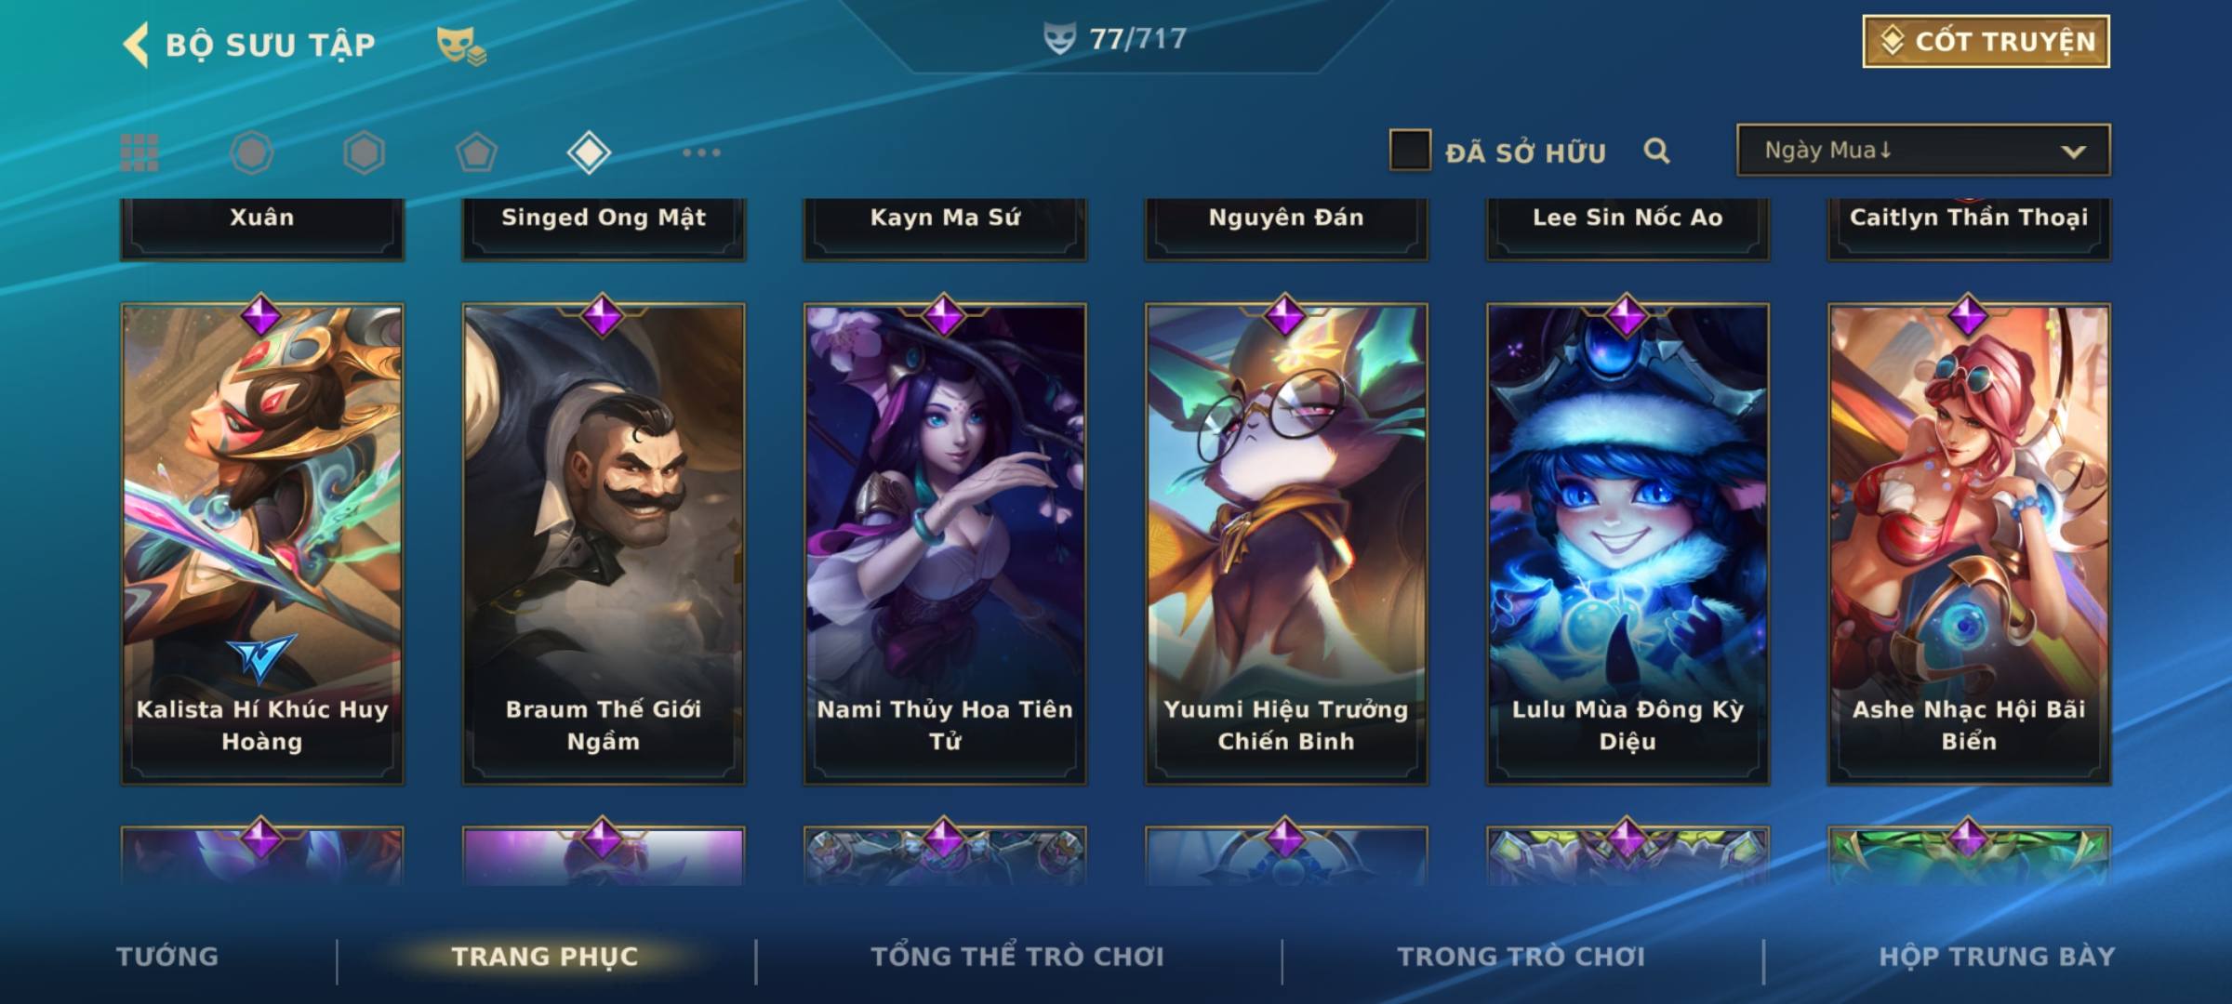Image resolution: width=2232 pixels, height=1004 pixels.
Task: Open the Yuumi Hiệu Trưởng Chiến Binh skin
Action: point(1286,544)
